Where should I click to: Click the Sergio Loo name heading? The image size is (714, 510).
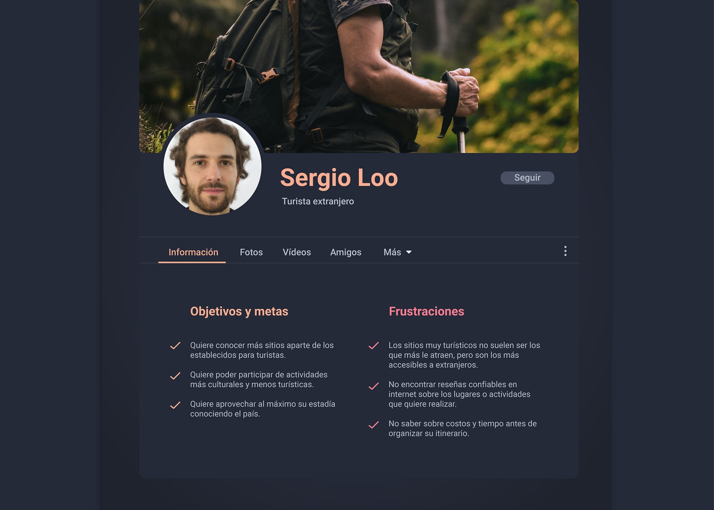[x=339, y=178]
